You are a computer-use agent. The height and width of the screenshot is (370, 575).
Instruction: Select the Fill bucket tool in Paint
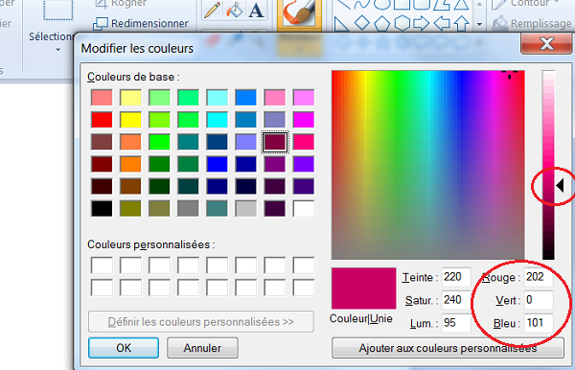tap(235, 11)
